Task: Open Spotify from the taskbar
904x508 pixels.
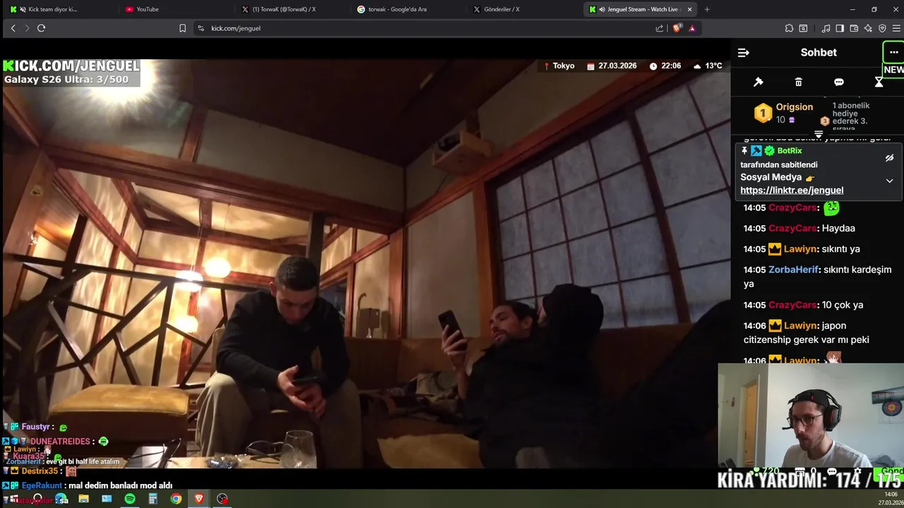Action: tap(130, 499)
